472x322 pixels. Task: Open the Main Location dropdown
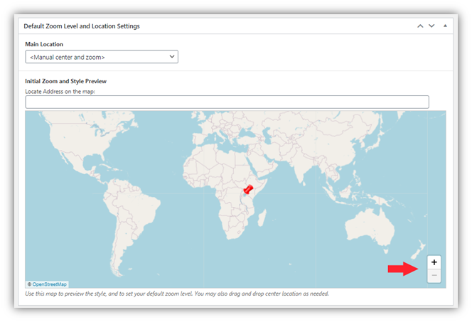tap(102, 57)
